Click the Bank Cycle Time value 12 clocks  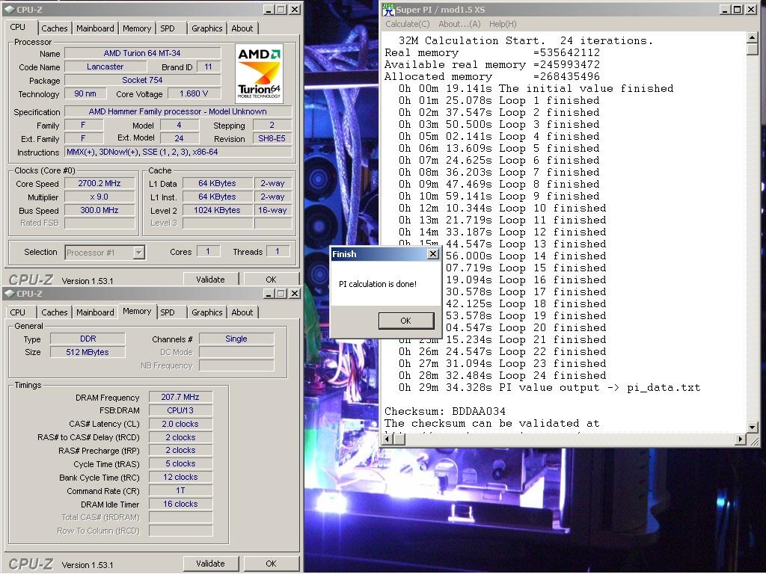tap(180, 477)
